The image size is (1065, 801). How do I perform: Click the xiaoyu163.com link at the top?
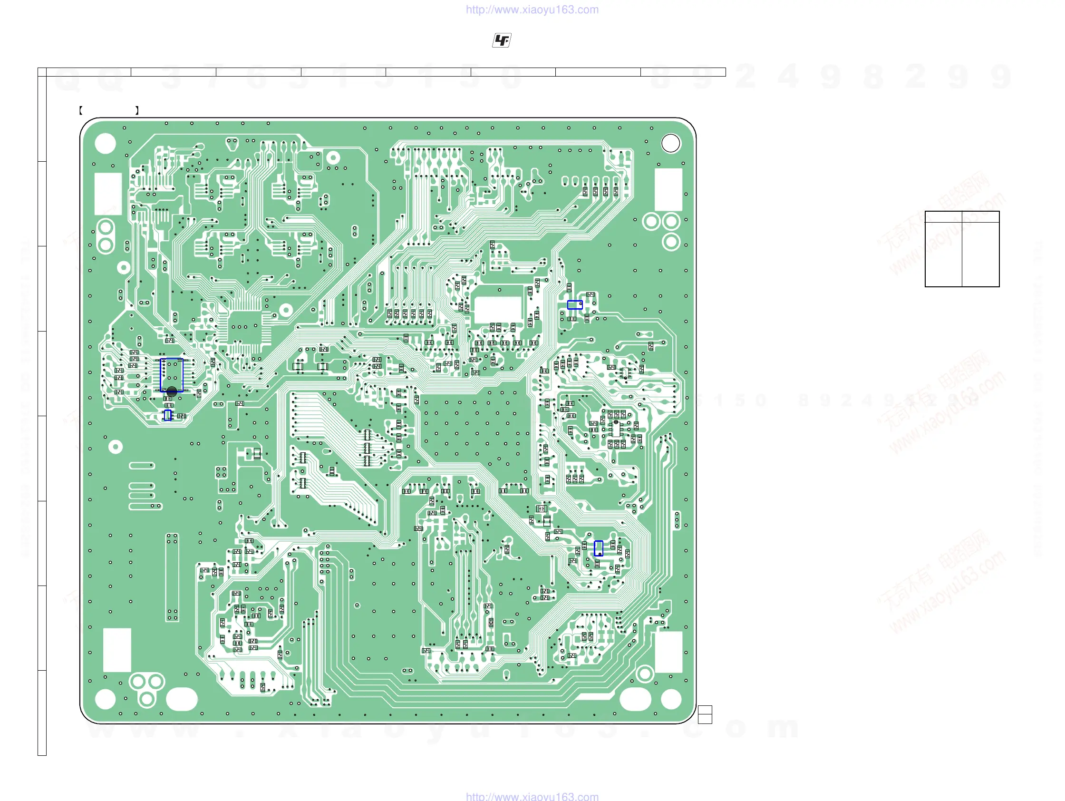(532, 10)
